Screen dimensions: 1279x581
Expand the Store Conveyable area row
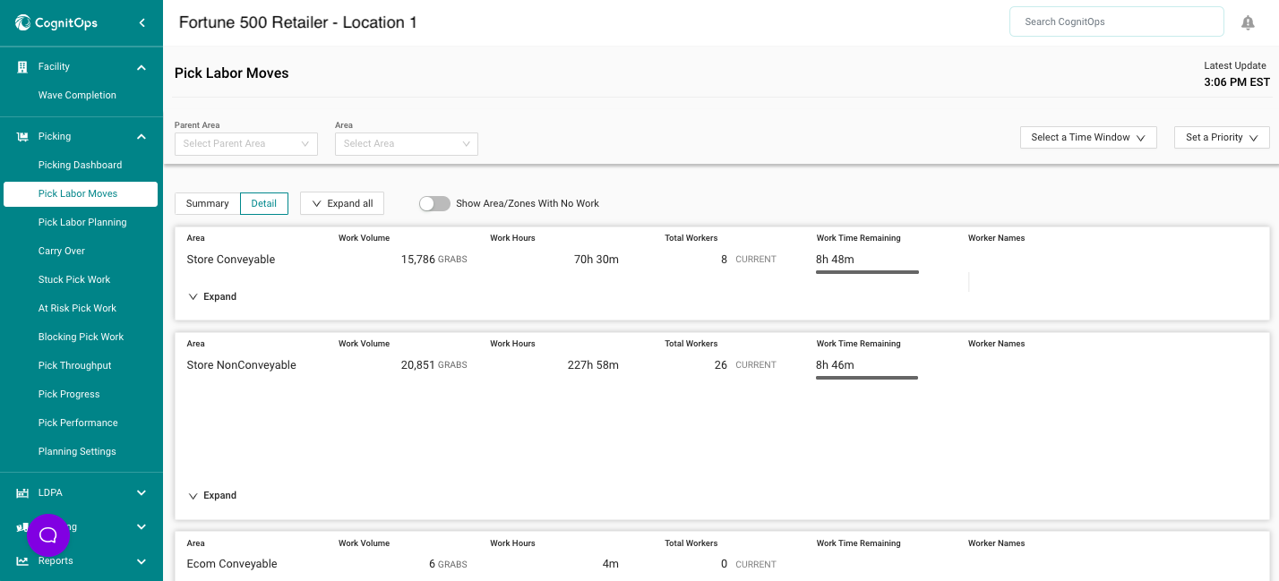pyautogui.click(x=212, y=297)
